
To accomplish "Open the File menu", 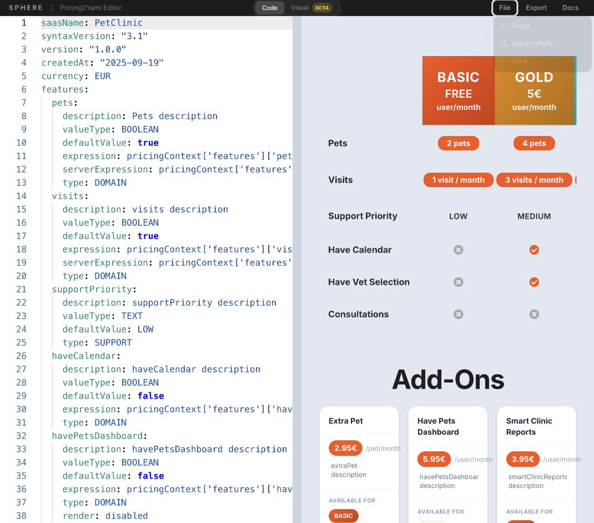I will pyautogui.click(x=505, y=8).
